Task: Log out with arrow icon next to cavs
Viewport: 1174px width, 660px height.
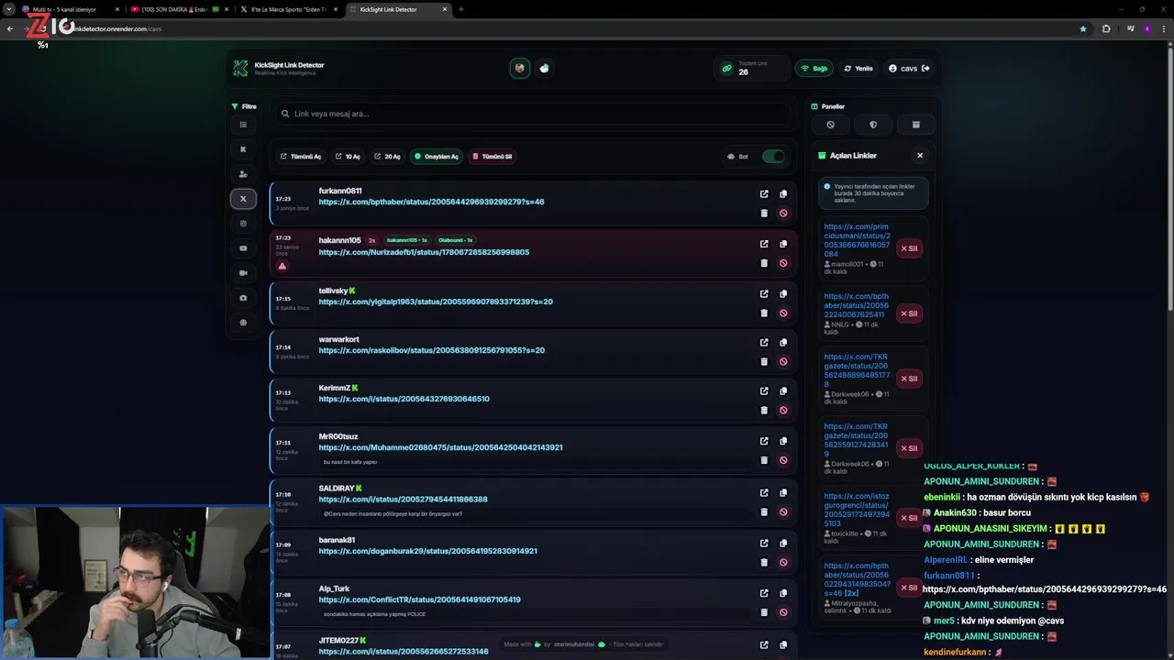Action: [x=925, y=68]
